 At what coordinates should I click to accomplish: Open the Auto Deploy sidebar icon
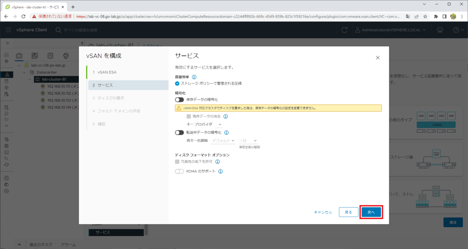pos(7,113)
